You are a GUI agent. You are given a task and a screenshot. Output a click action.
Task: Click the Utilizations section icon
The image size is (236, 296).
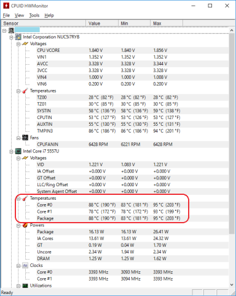pos(25,286)
